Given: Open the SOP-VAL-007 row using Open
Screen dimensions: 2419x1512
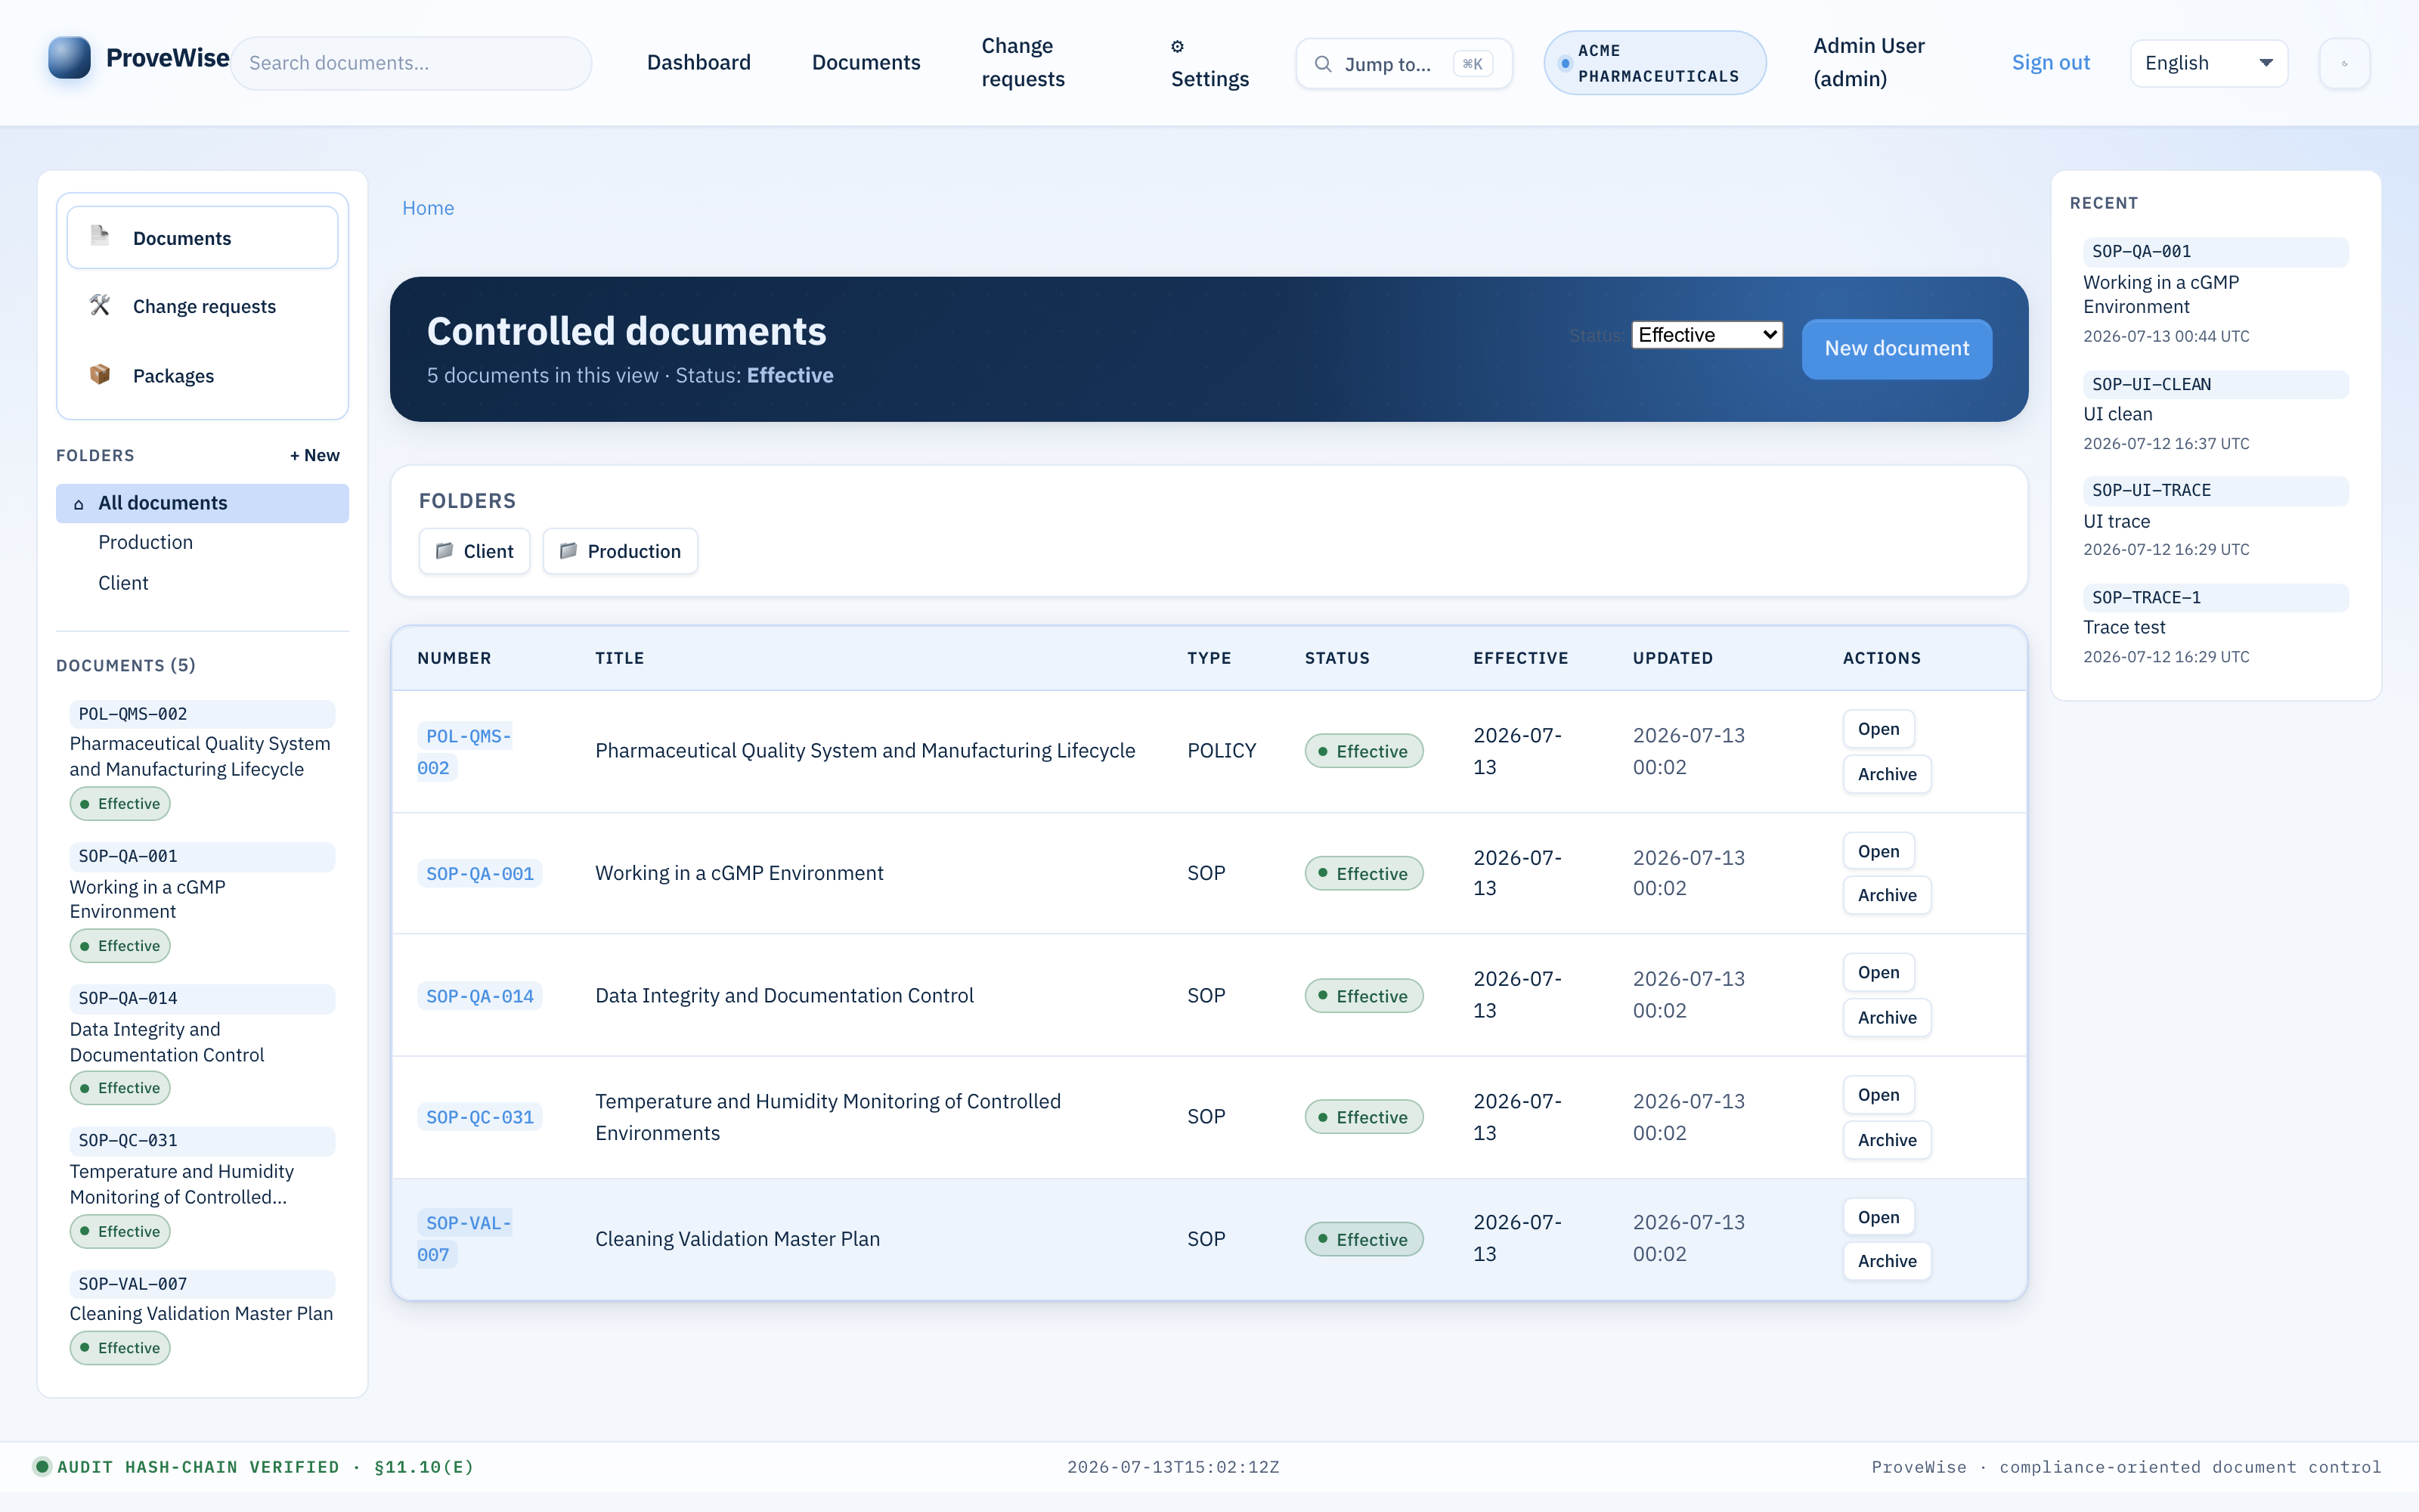Looking at the screenshot, I should [x=1879, y=1217].
